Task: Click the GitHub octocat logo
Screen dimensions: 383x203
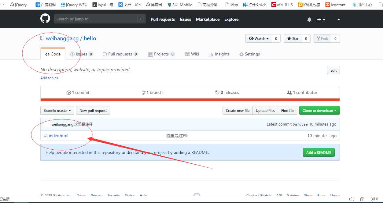Action: [45, 19]
